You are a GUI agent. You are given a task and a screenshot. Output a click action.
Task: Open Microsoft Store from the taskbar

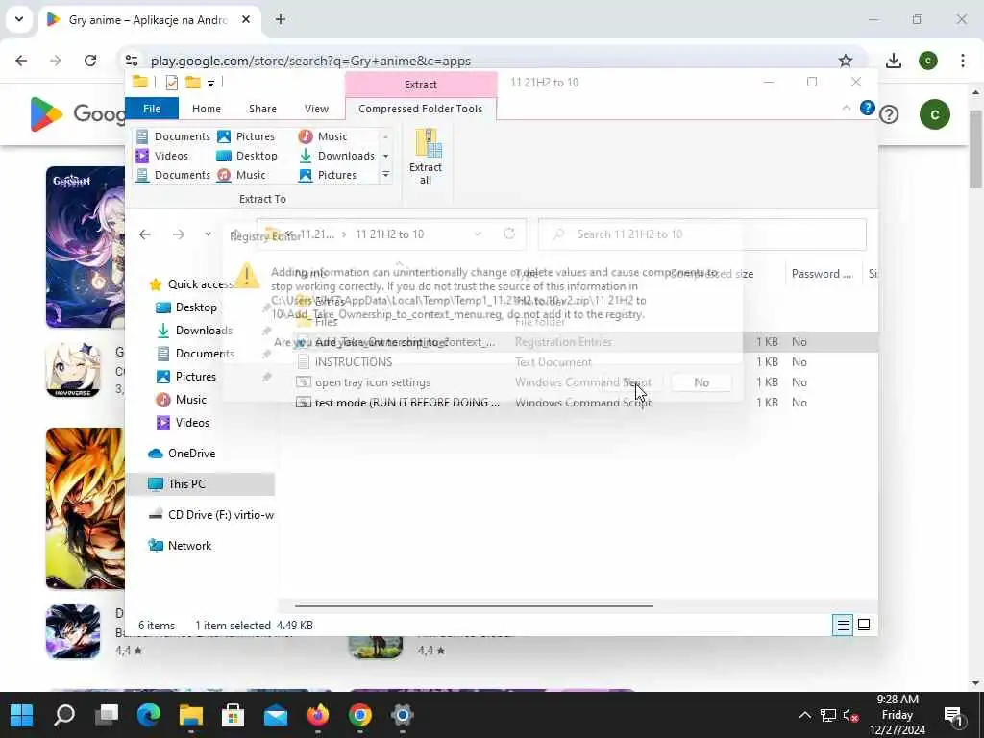coord(233,715)
